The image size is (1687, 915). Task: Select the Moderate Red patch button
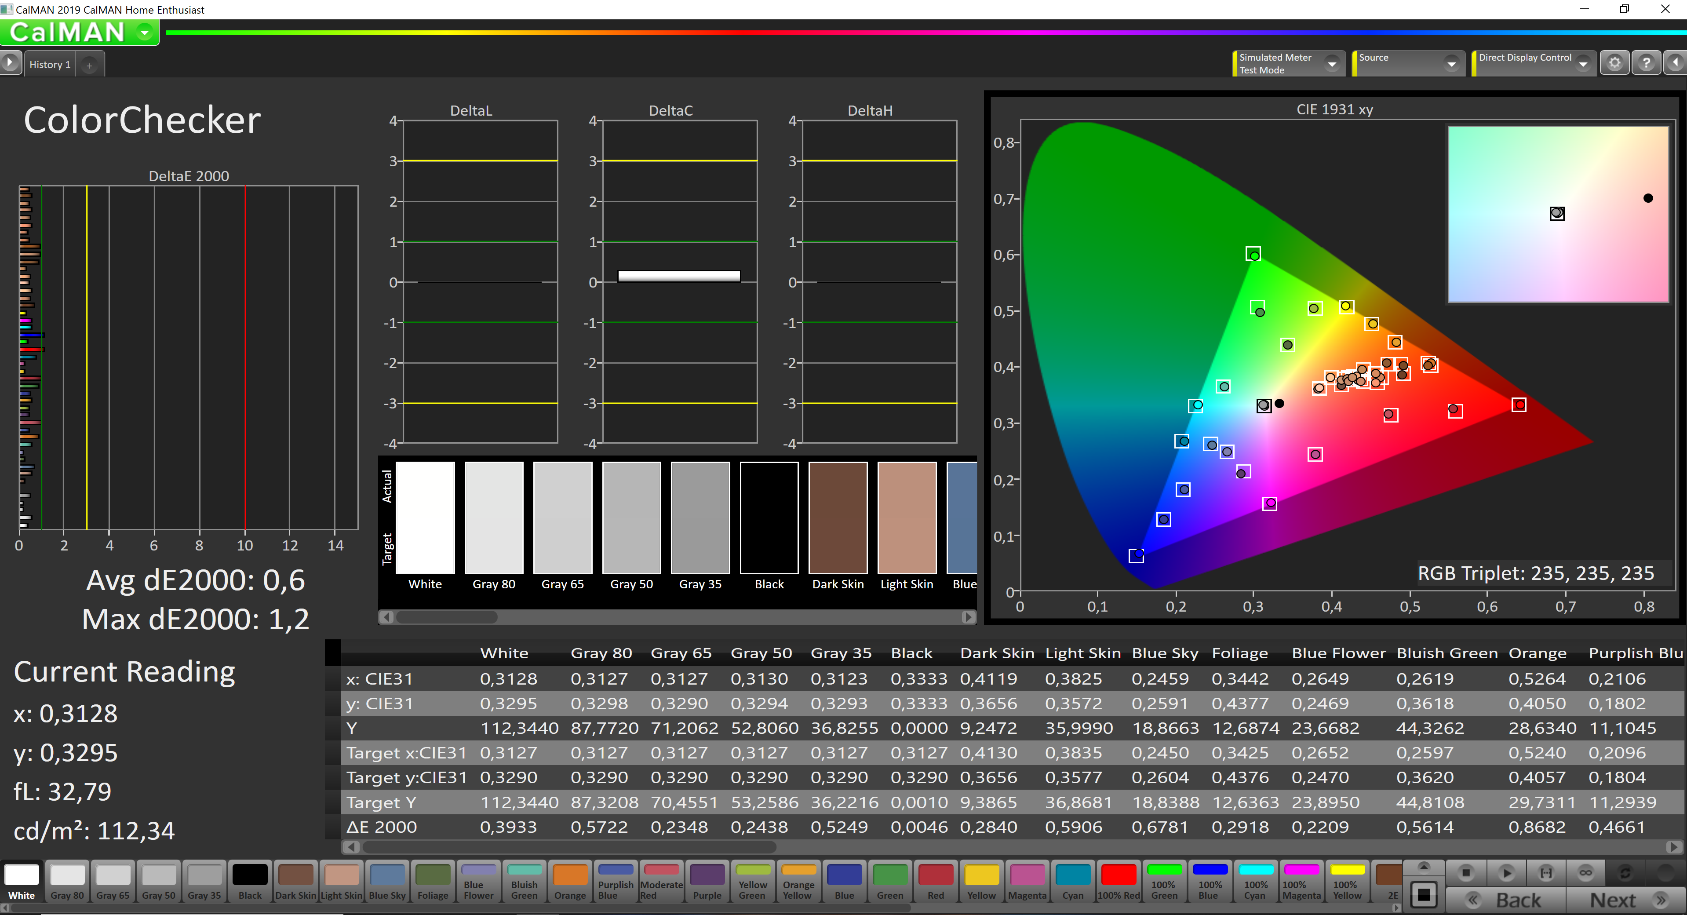point(661,881)
